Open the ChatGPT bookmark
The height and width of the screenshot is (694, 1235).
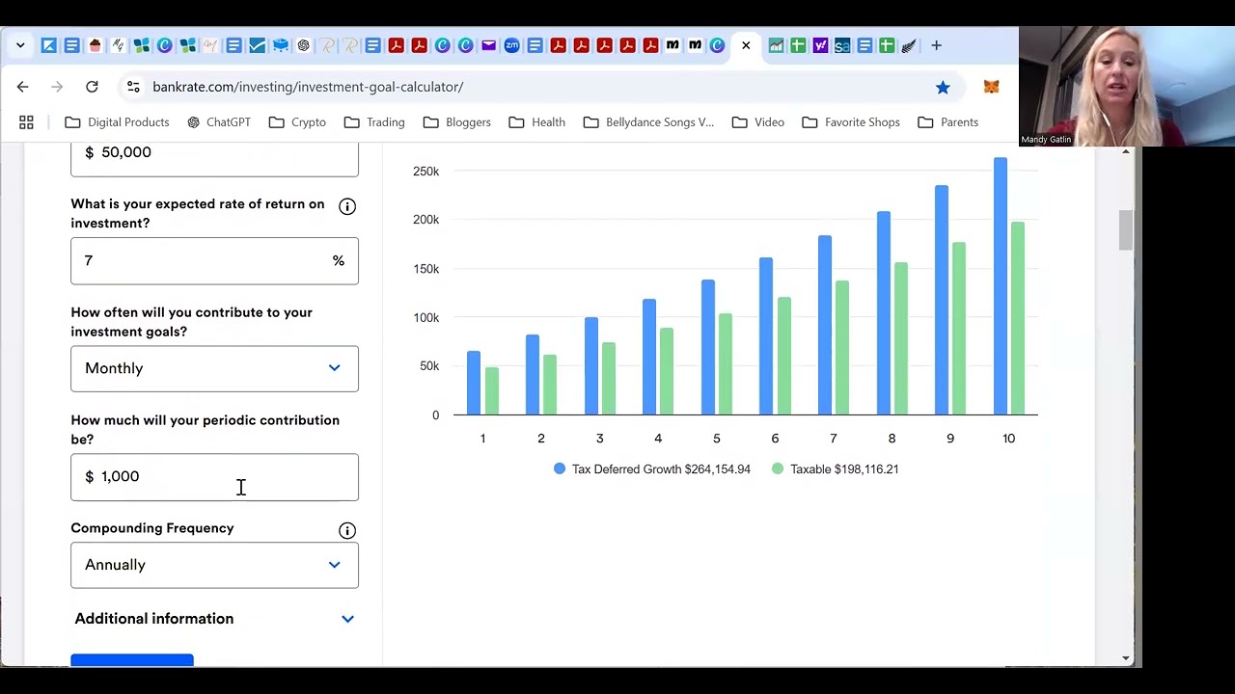(x=219, y=122)
